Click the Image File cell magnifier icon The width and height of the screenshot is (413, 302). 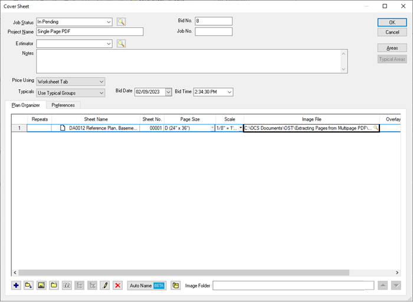click(x=376, y=128)
